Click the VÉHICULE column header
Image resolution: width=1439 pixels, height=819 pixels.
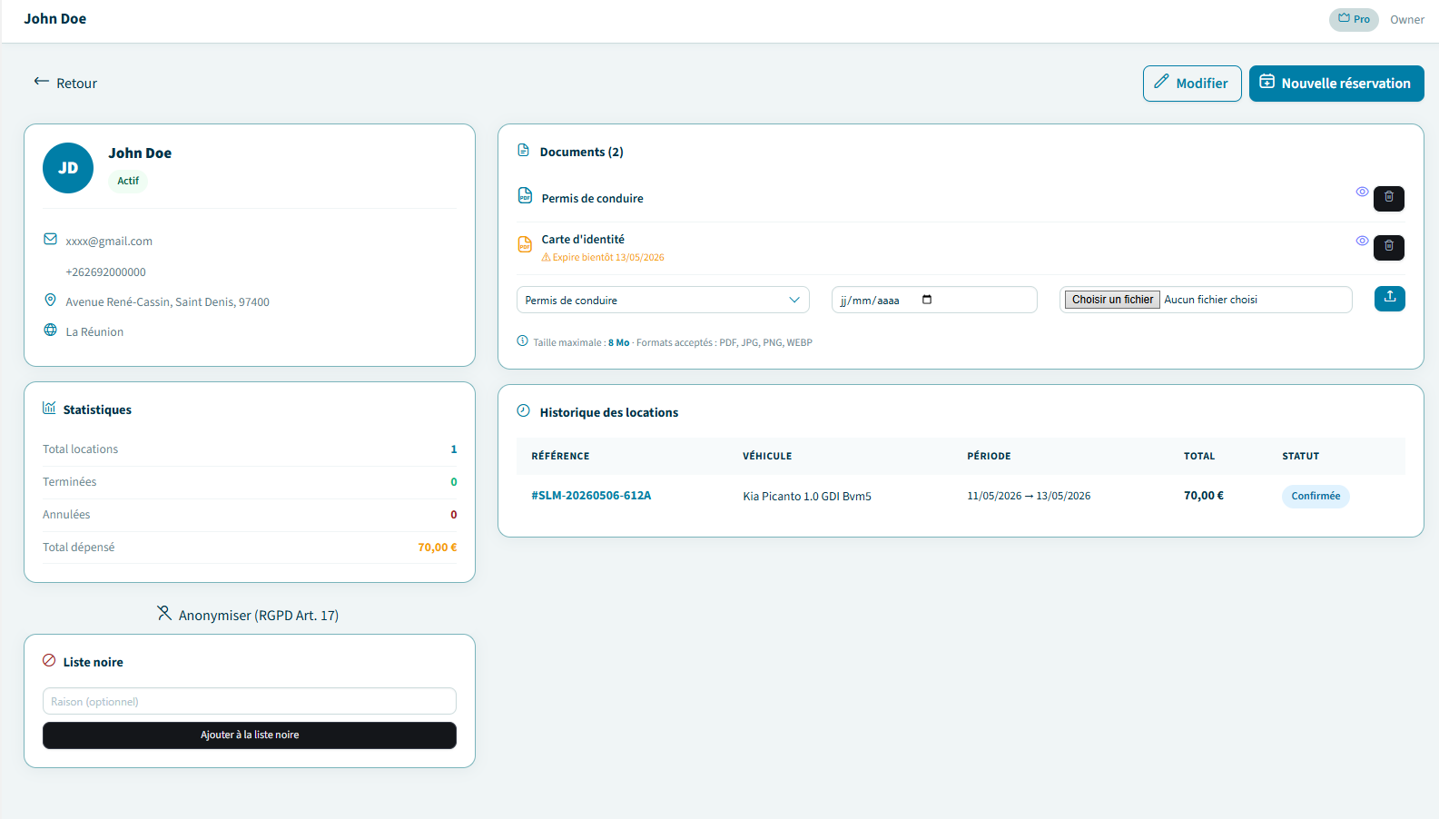[x=767, y=457]
